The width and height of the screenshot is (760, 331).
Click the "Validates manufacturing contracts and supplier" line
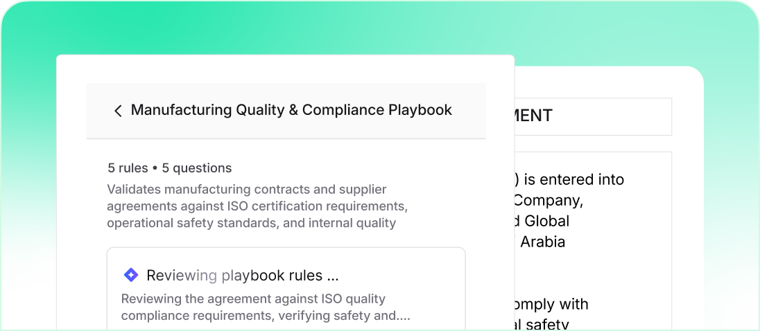[x=246, y=189]
